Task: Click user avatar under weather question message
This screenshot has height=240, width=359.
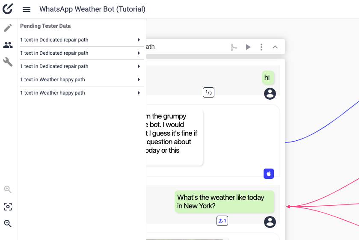Action: pos(270,222)
